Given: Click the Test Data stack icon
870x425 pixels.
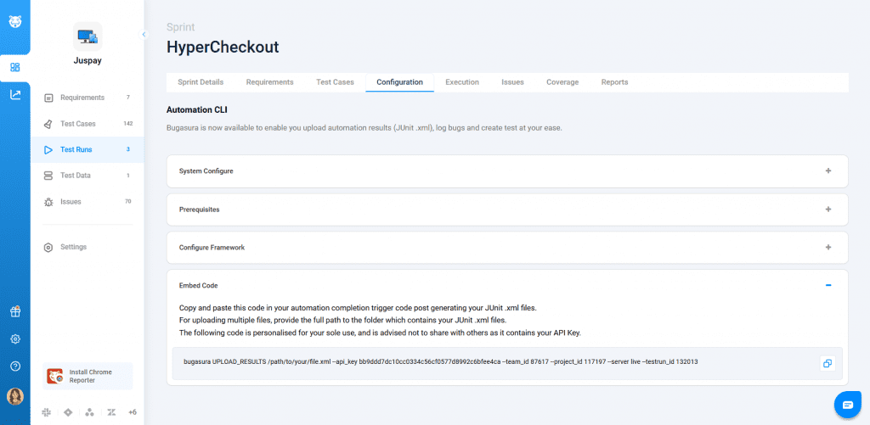Looking at the screenshot, I should coord(48,176).
